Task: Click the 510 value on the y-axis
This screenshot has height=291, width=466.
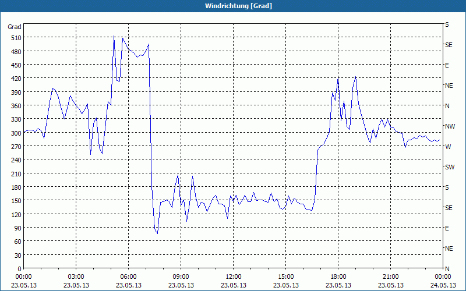Action: (x=15, y=38)
